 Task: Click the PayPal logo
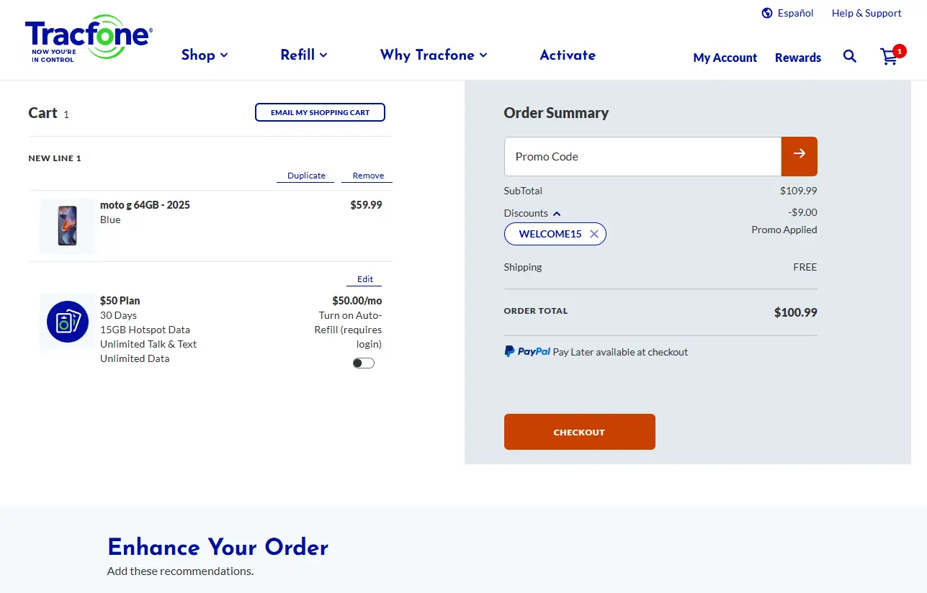[527, 352]
